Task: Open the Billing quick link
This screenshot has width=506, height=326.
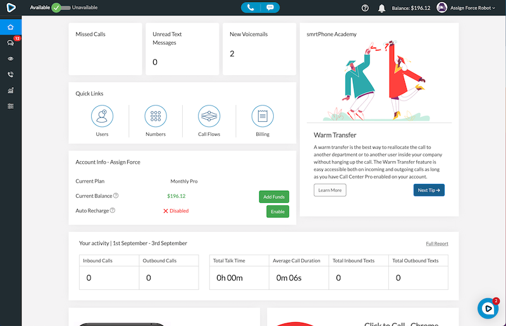Action: tap(262, 117)
